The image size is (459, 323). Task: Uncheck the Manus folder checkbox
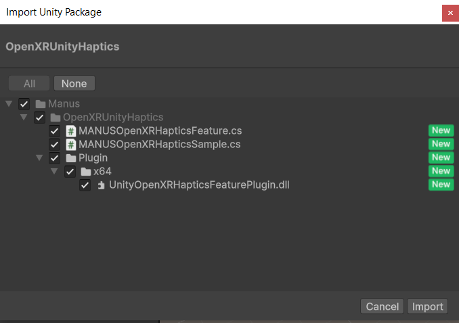click(x=24, y=104)
